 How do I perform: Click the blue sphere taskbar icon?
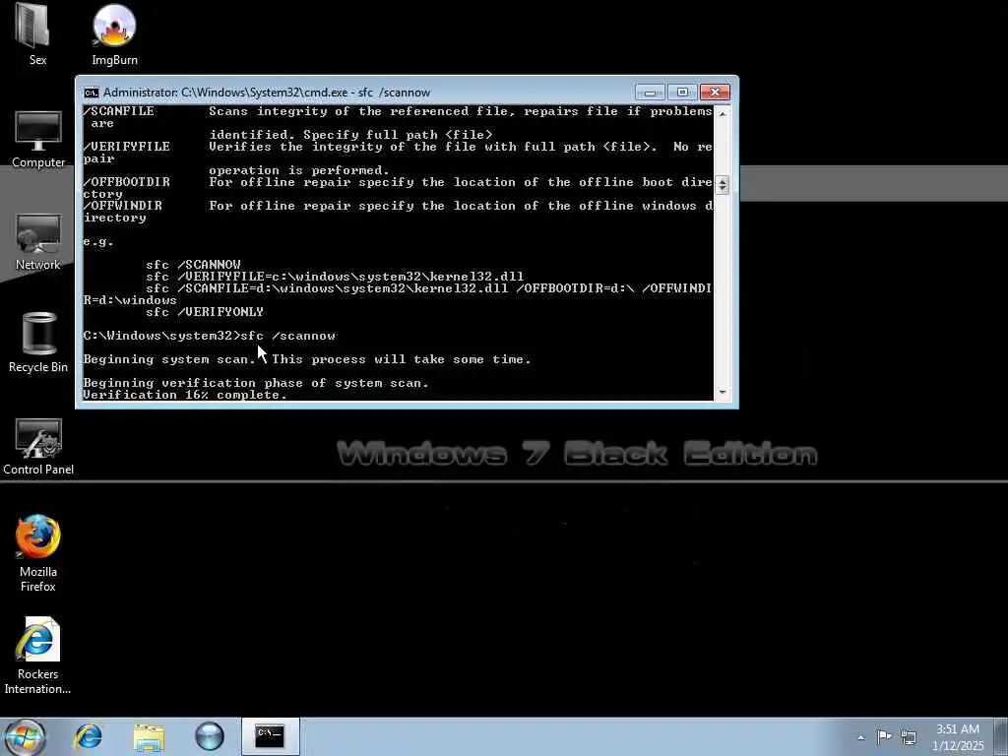point(210,736)
